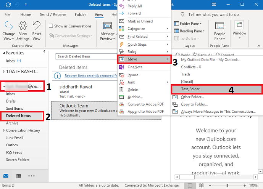This screenshot has height=189, width=263.
Task: Click the Undo icon in the title bar
Action: click(17, 5)
